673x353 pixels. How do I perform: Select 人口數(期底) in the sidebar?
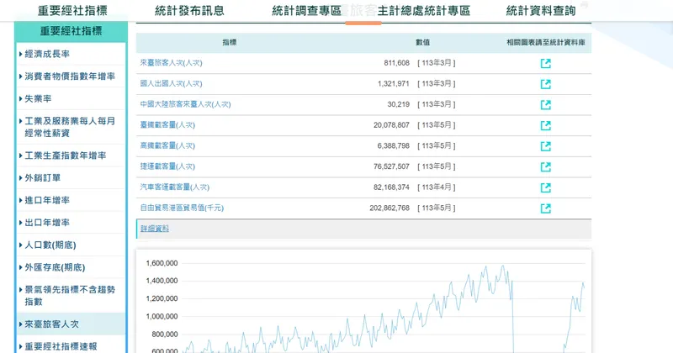coord(71,245)
